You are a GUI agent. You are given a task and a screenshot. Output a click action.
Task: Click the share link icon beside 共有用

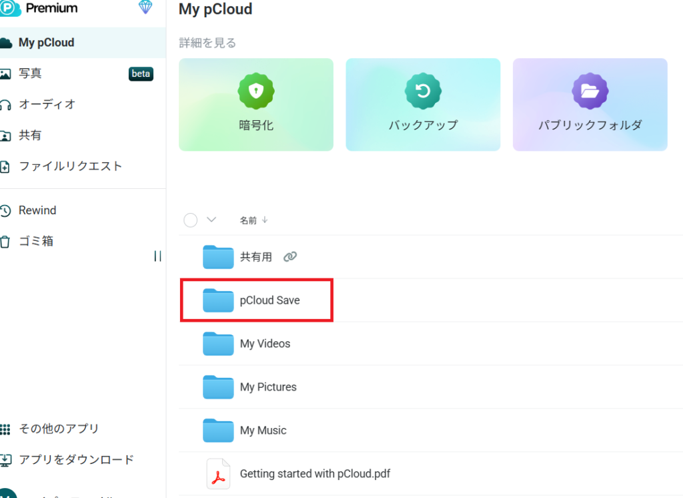click(289, 257)
